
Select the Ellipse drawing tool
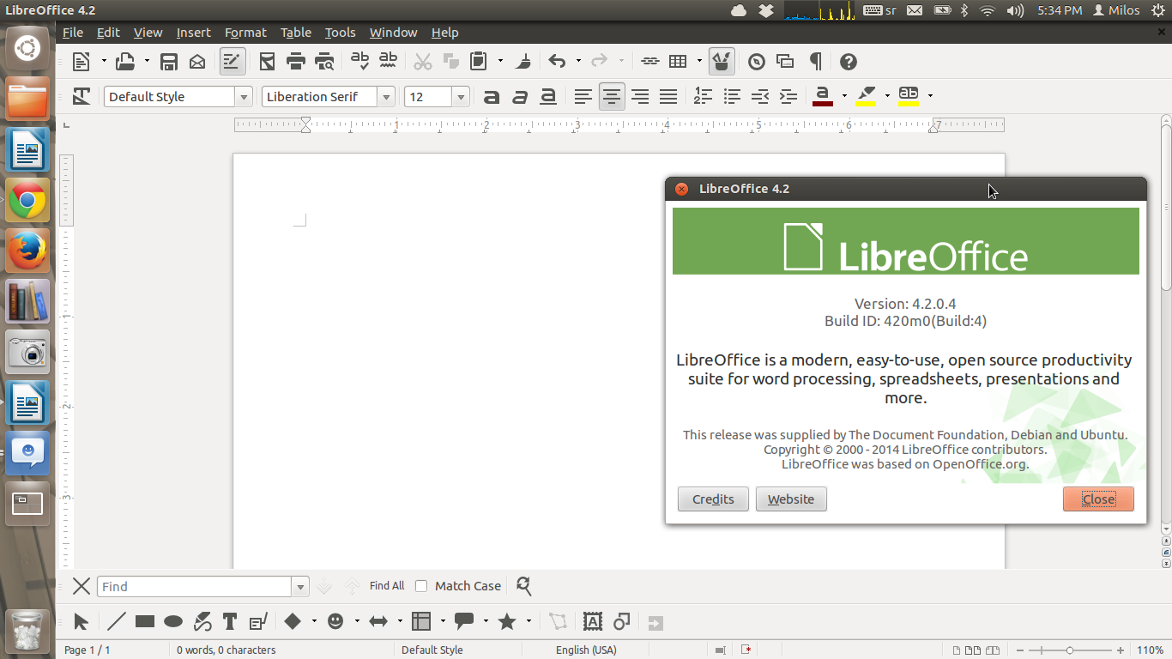point(173,621)
